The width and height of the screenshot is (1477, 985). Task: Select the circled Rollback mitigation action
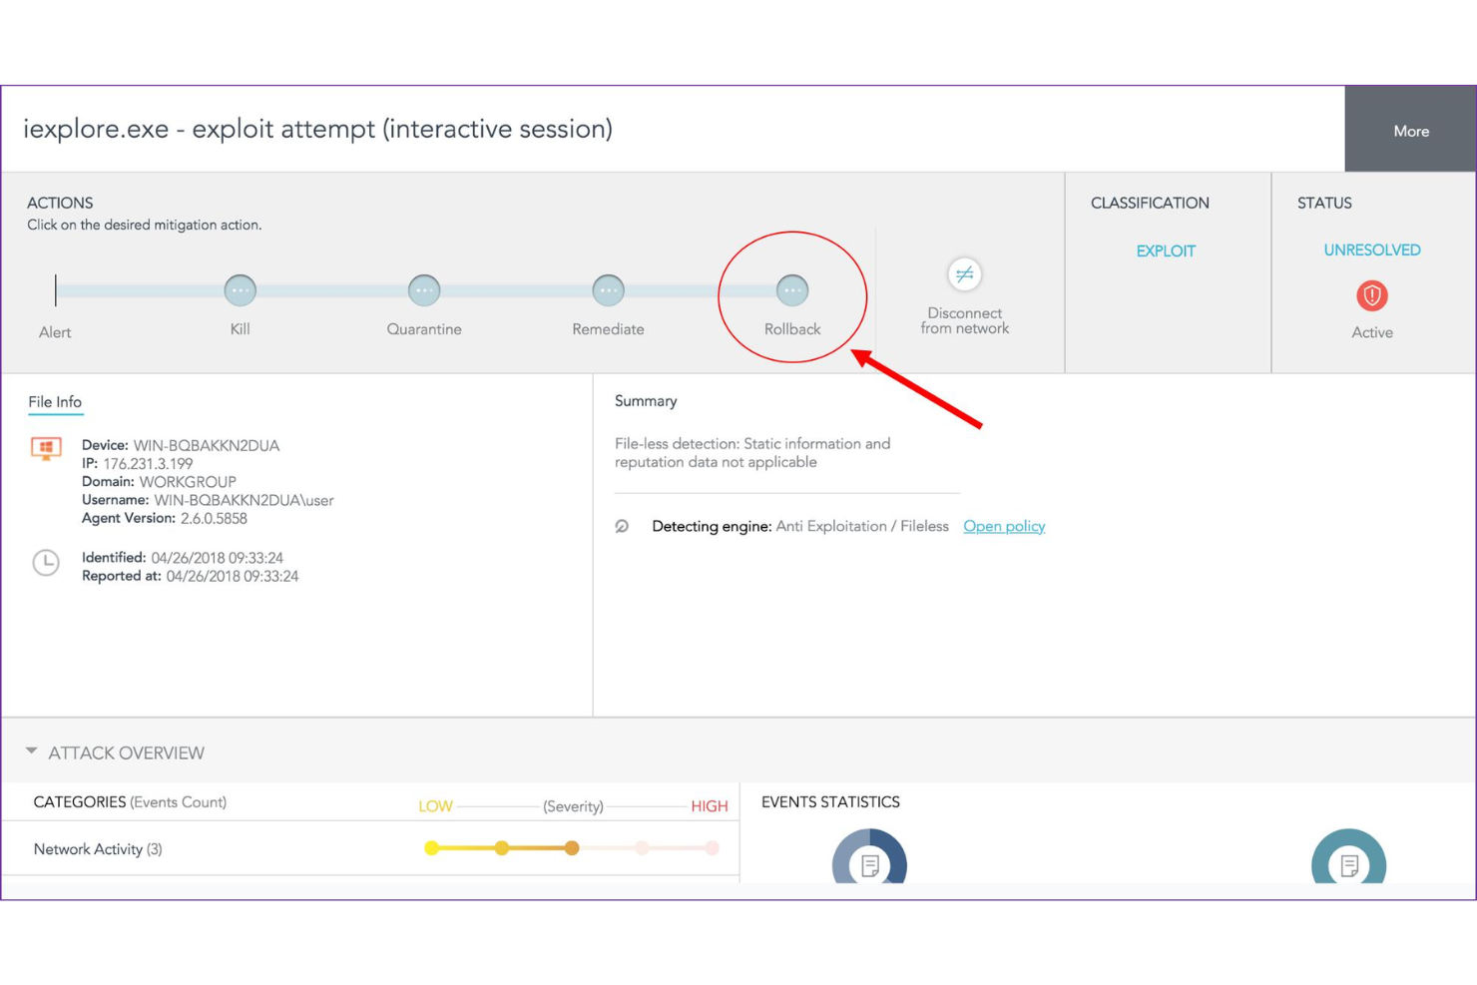click(x=791, y=290)
